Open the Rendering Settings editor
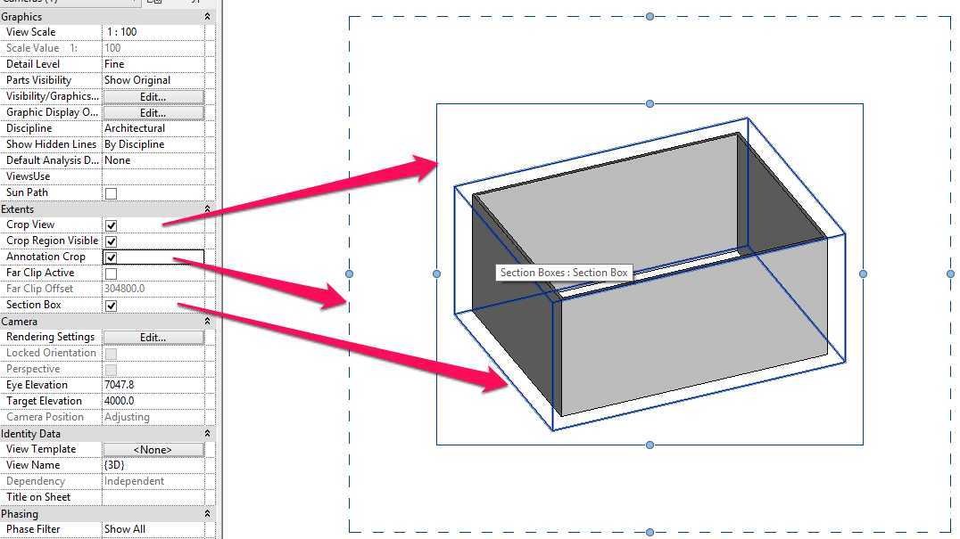This screenshot has width=960, height=539. tap(153, 336)
